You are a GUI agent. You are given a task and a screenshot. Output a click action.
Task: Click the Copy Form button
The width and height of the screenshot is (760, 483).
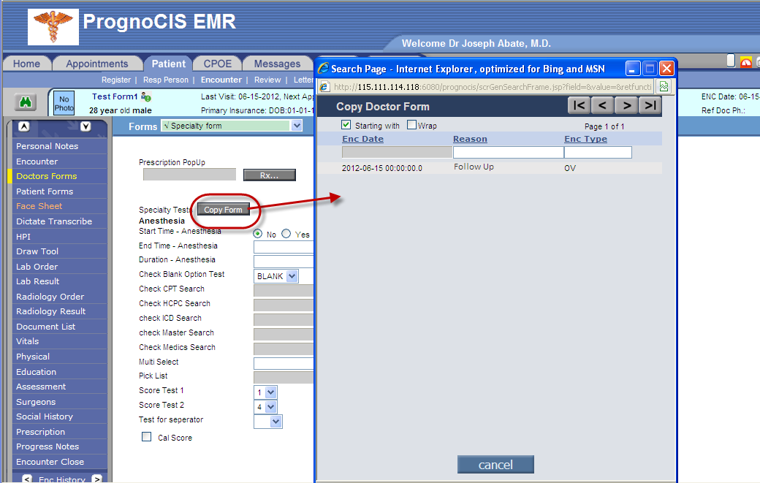[223, 209]
